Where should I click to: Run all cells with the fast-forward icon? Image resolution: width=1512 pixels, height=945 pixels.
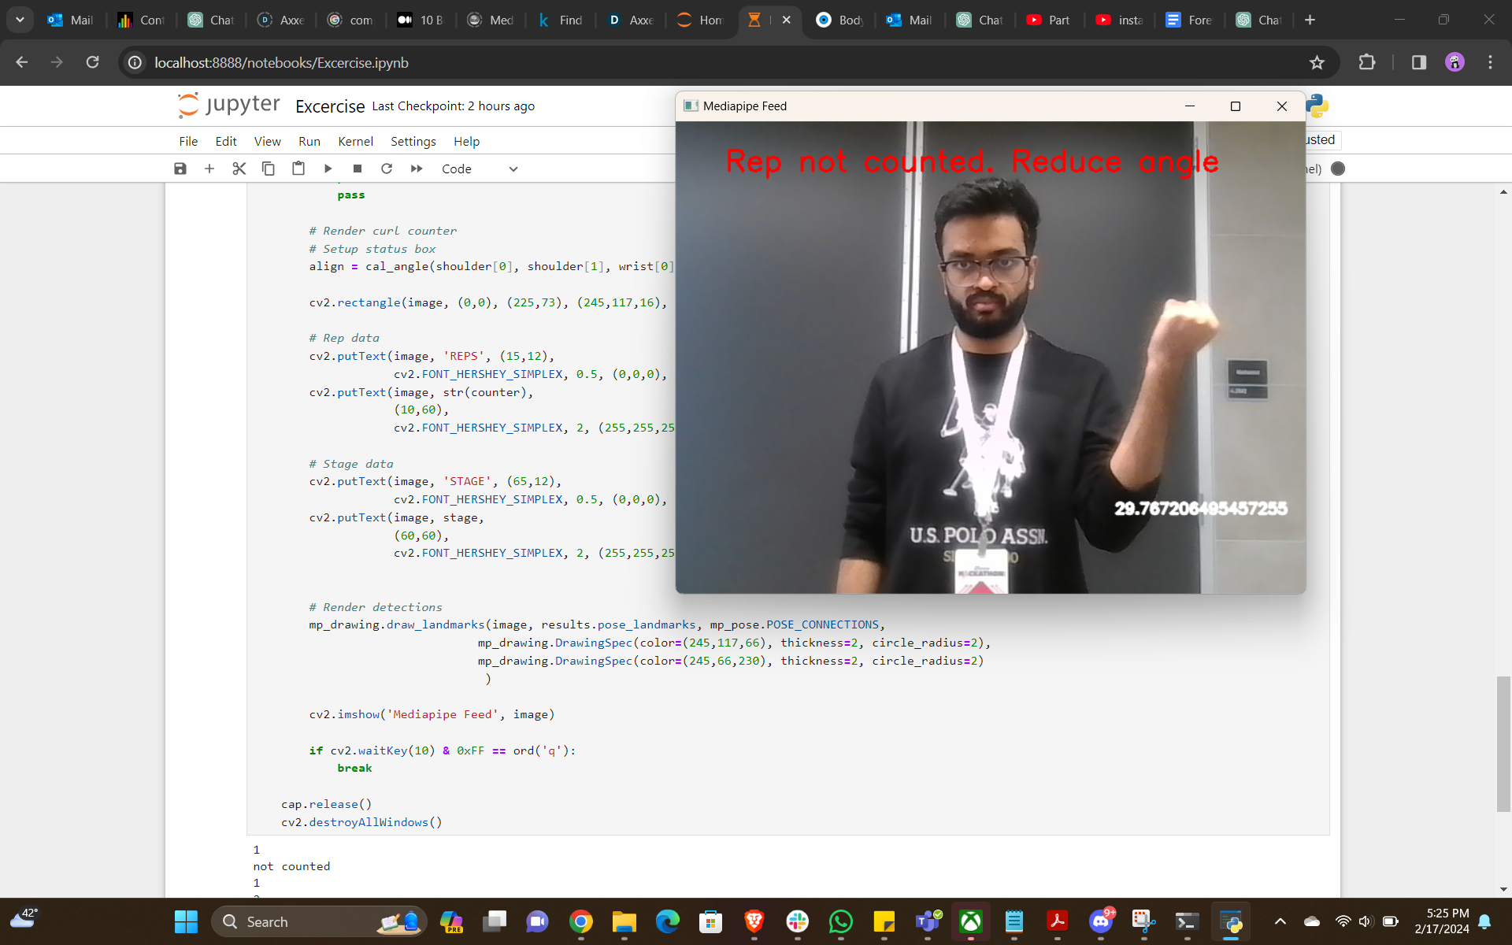click(x=417, y=168)
